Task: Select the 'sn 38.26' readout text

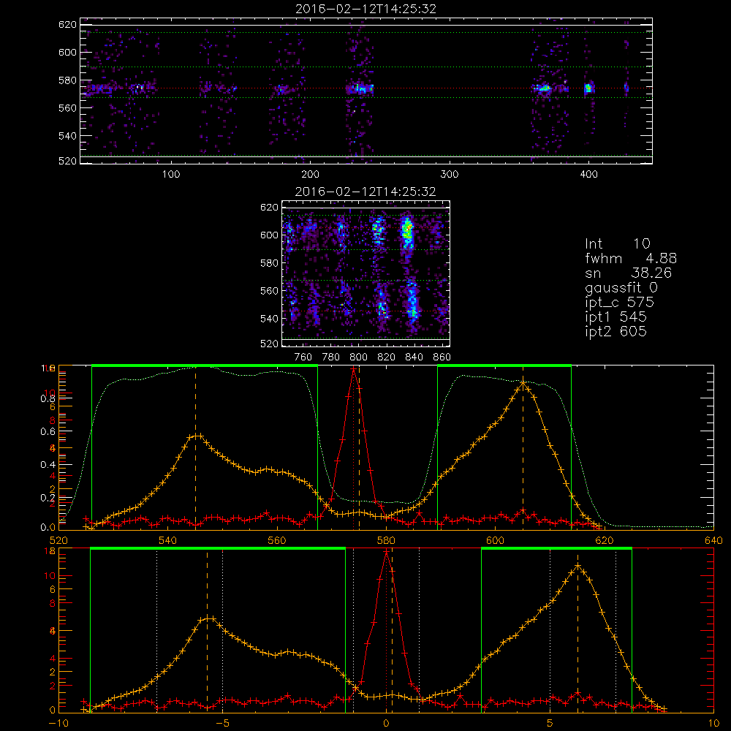Action: pos(629,273)
